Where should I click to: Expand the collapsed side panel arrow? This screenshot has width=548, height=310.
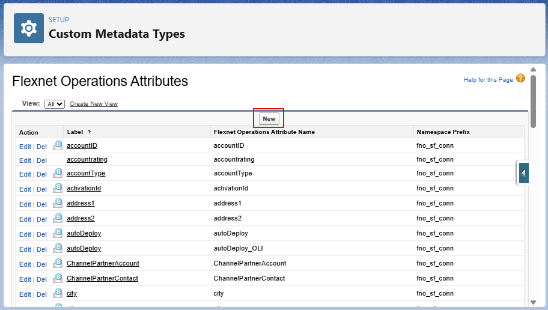pyautogui.click(x=523, y=172)
